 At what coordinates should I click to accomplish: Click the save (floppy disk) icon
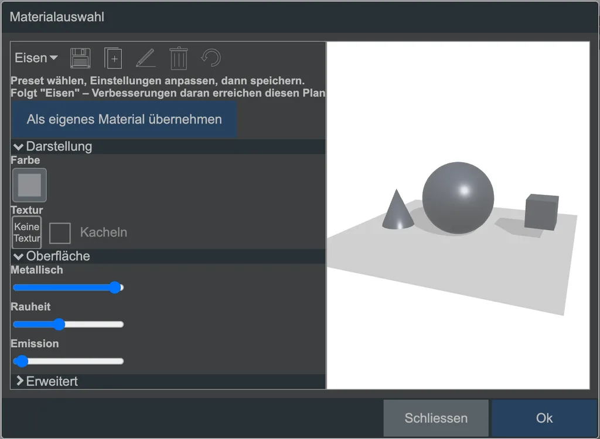80,58
